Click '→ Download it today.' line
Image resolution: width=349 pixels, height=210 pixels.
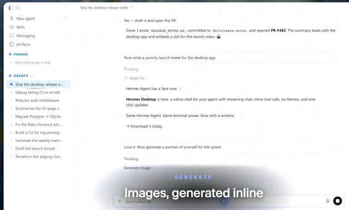[x=144, y=126]
